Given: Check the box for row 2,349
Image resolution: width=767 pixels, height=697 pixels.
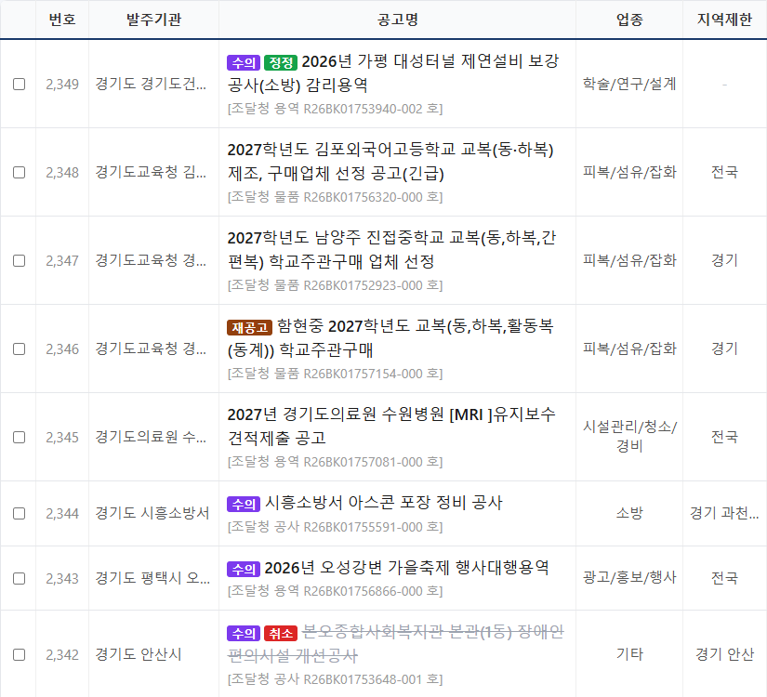Looking at the screenshot, I should [20, 85].
